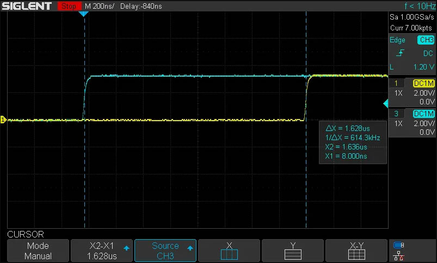Click the Curr 7.00kpts memory depth text

[411, 28]
